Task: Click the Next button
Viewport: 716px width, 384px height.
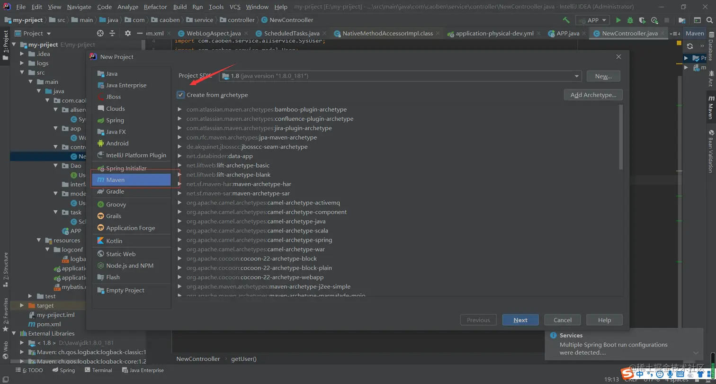Action: tap(520, 320)
